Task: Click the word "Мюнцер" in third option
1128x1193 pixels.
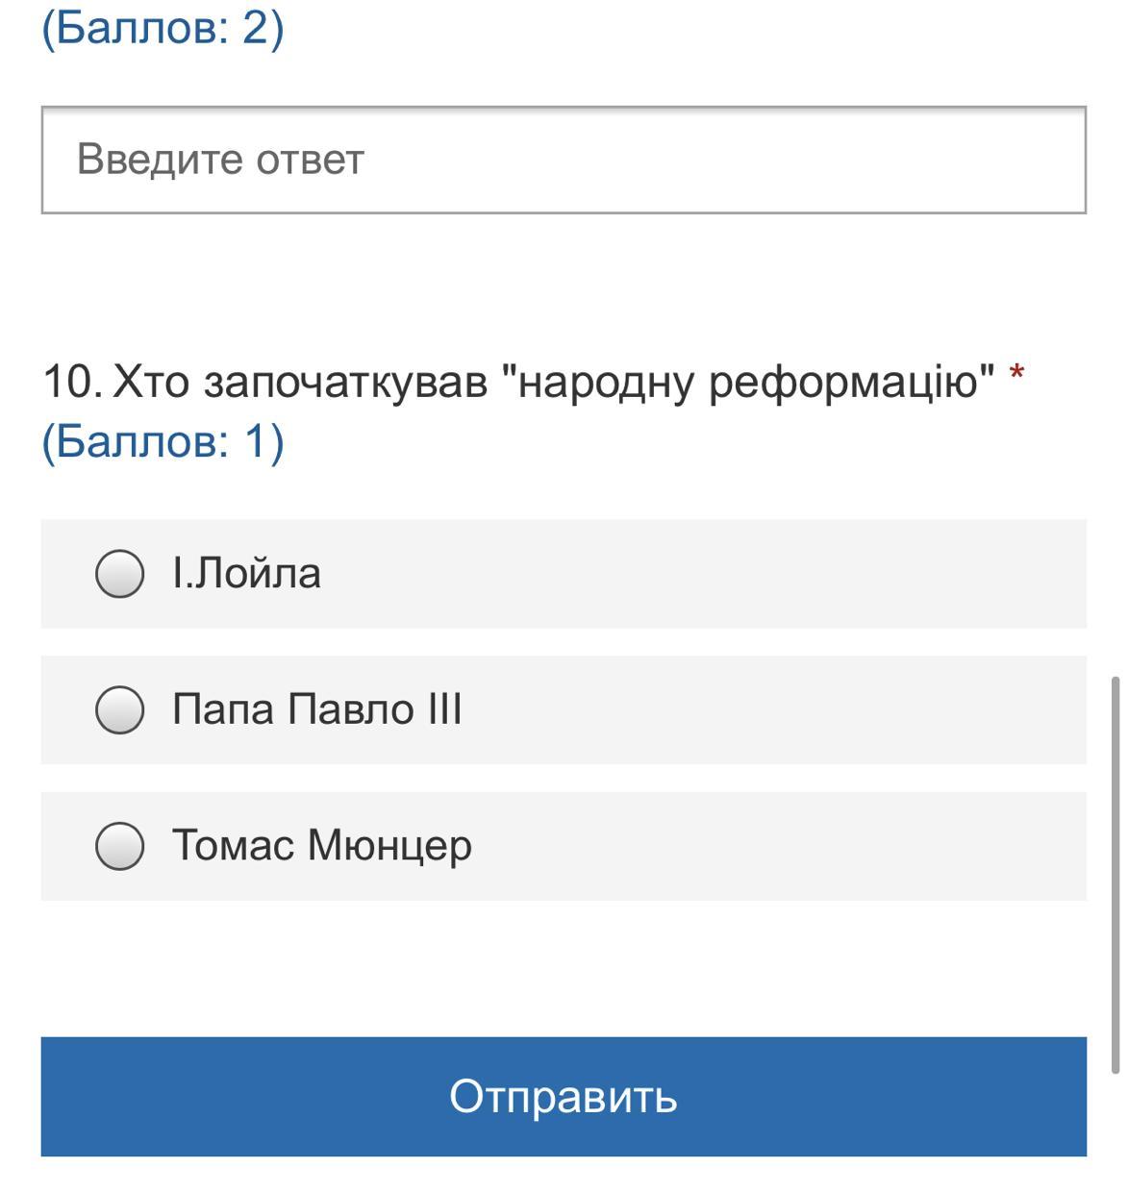Action: pos(389,846)
